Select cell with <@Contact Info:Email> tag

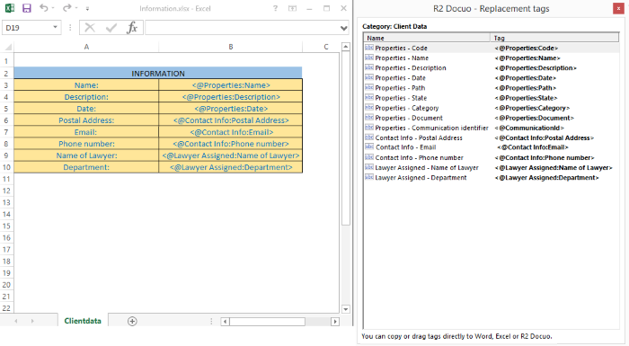(231, 132)
